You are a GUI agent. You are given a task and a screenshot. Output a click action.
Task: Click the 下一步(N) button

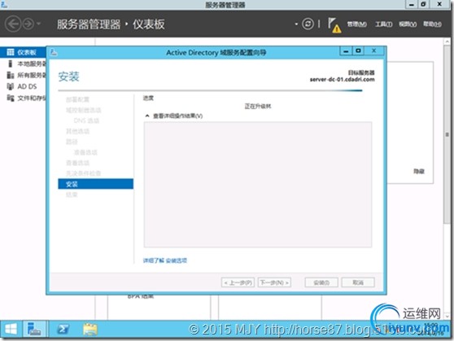tap(274, 282)
